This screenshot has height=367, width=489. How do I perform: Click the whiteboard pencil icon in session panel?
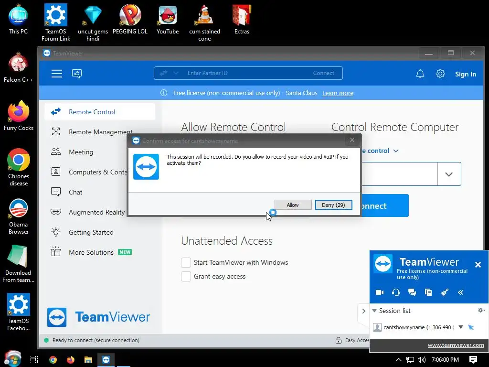tap(445, 292)
